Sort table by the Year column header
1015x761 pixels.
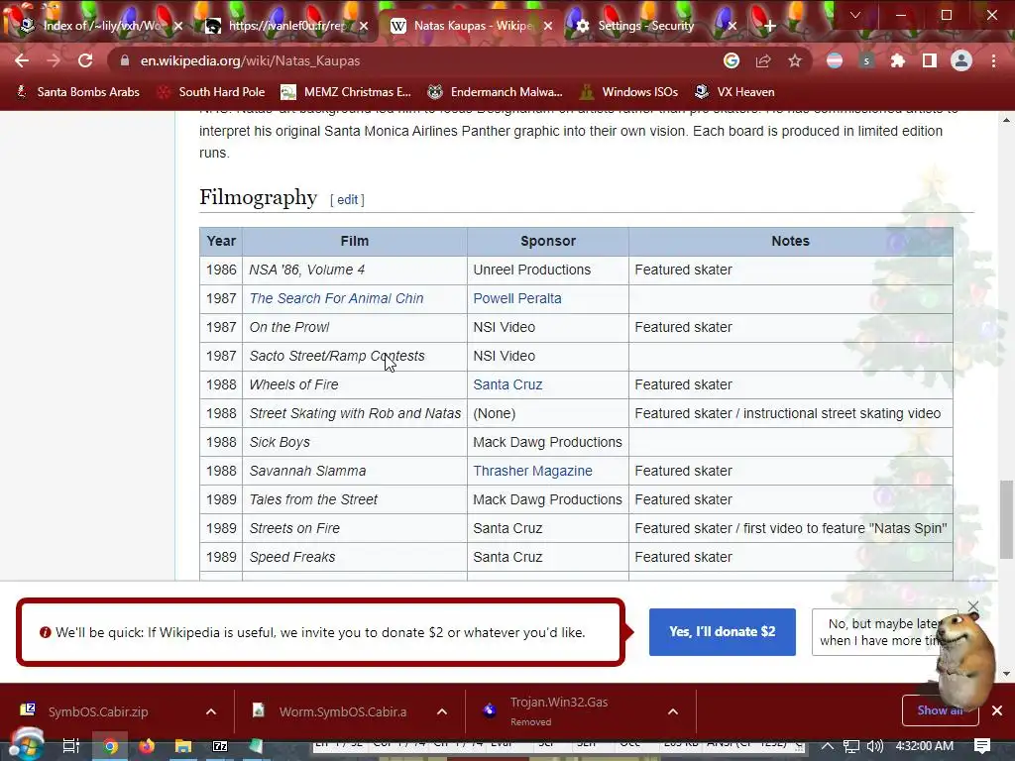tap(221, 241)
